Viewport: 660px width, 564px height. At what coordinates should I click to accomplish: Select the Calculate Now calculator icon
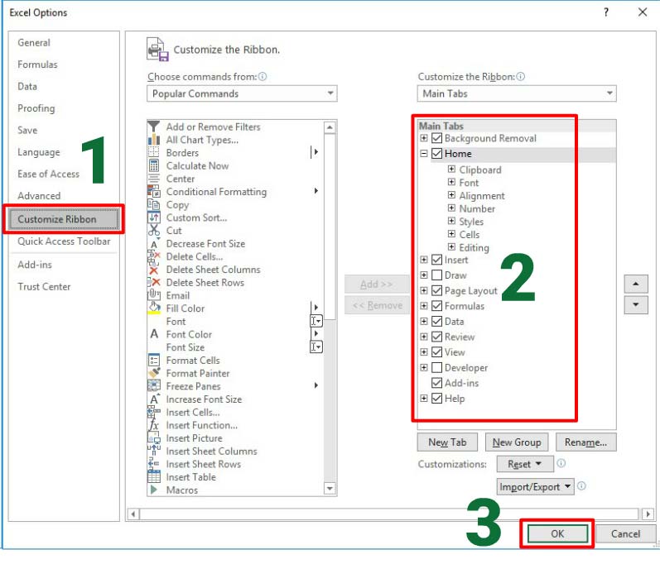pos(154,165)
